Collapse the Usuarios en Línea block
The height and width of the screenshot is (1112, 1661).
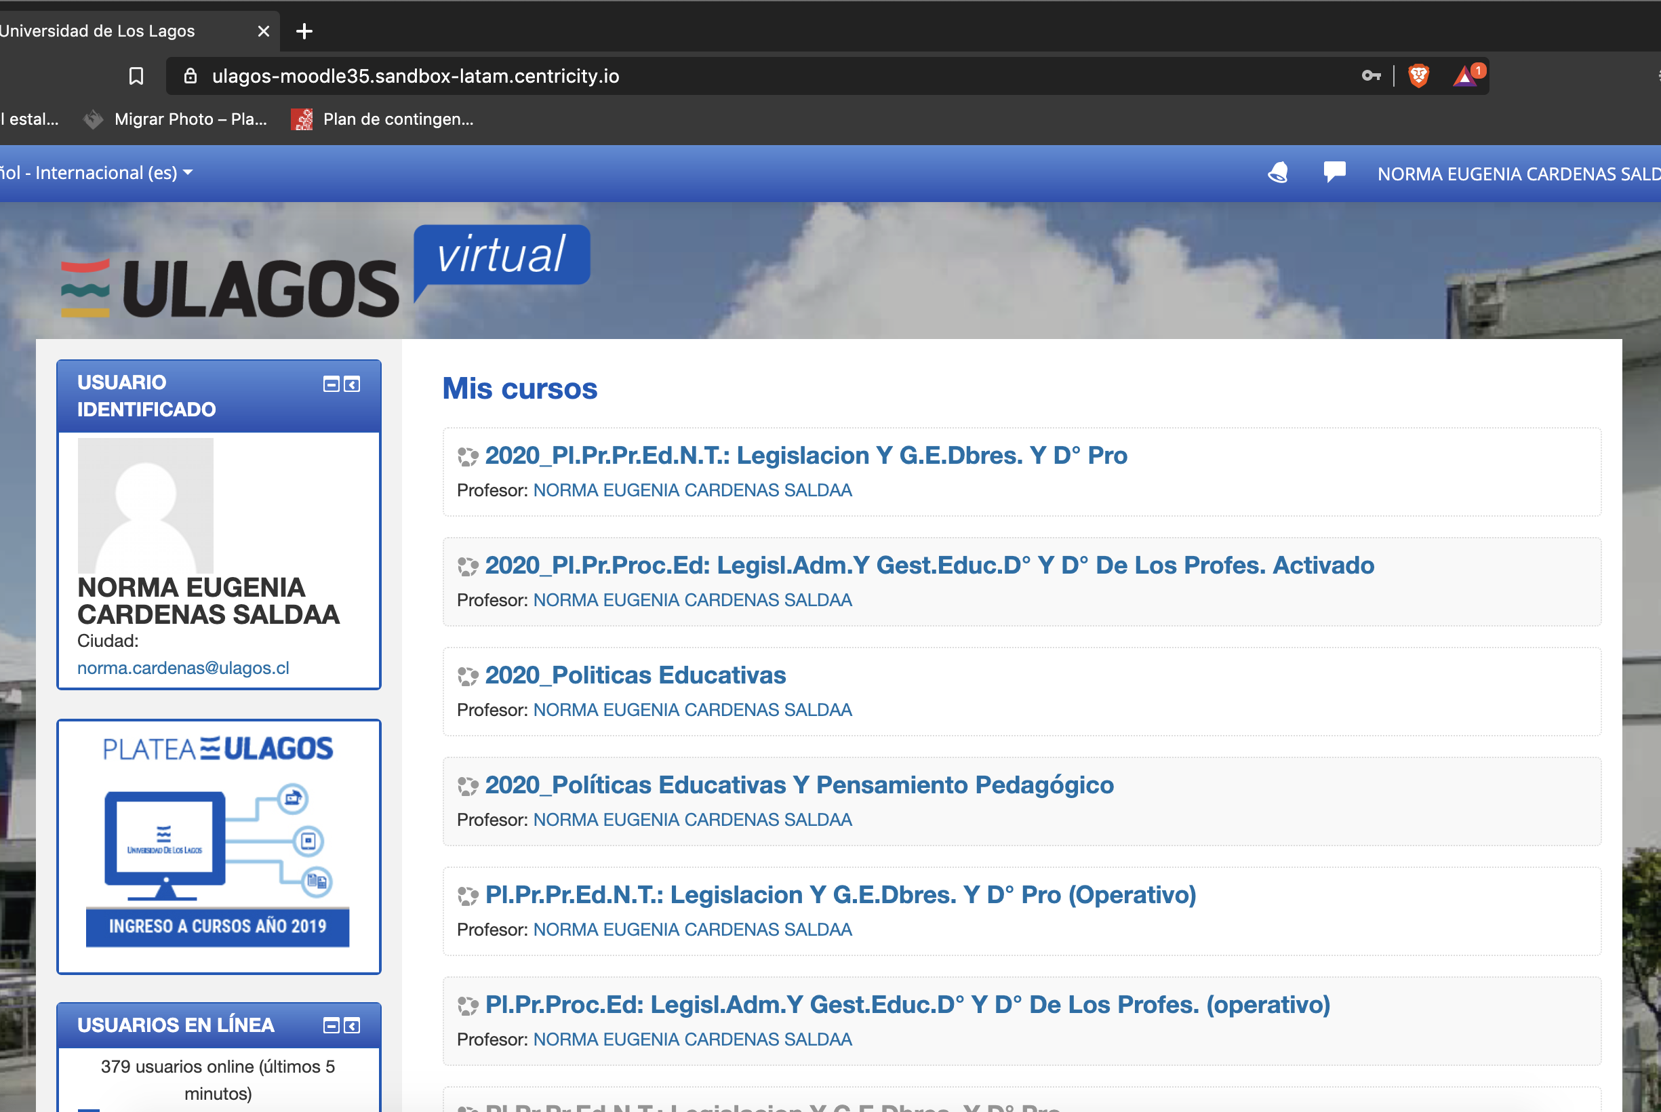click(x=331, y=1025)
